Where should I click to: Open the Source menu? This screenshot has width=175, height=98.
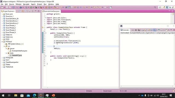(x=11, y=4)
